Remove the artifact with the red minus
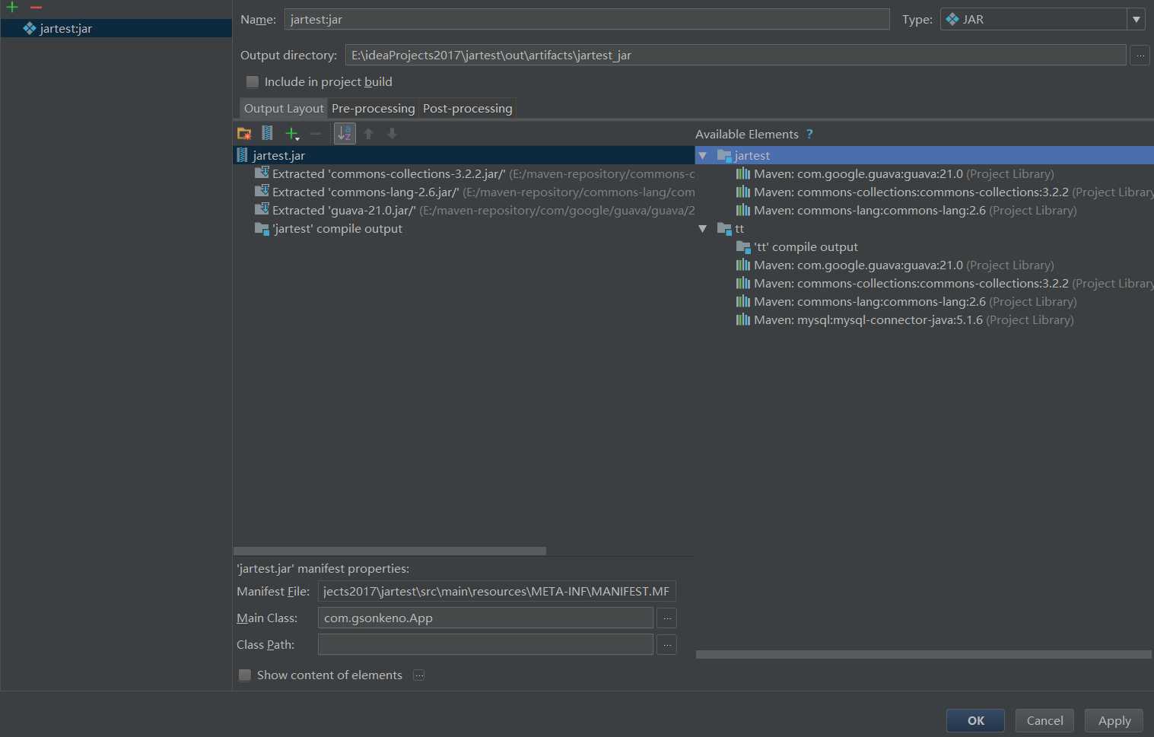Image resolution: width=1154 pixels, height=737 pixels. pos(36,7)
